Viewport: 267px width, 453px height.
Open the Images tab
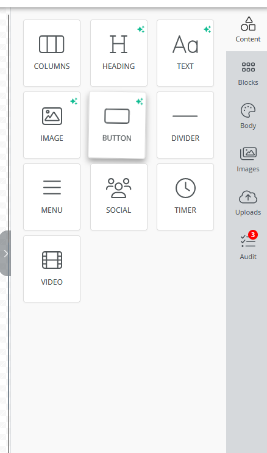pyautogui.click(x=248, y=160)
